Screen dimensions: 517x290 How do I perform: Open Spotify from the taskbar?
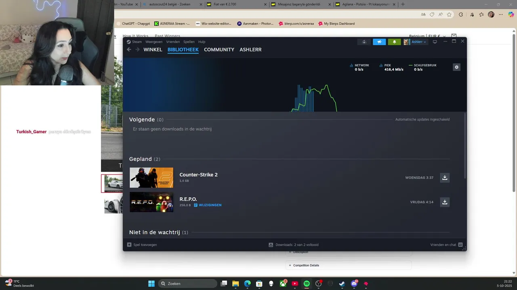tap(307, 284)
